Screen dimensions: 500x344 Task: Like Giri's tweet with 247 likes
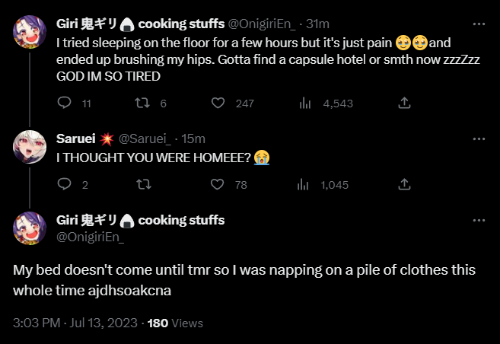(x=218, y=103)
